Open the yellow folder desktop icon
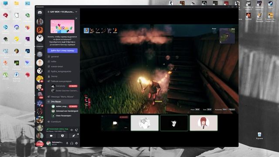 [17, 3]
